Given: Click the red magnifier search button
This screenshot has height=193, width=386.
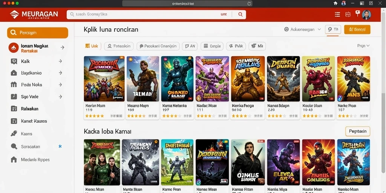Looking at the screenshot, I should 240,15.
